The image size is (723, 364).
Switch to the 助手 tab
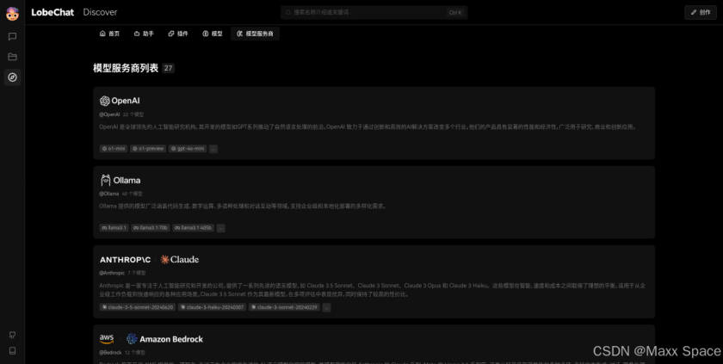pos(144,34)
